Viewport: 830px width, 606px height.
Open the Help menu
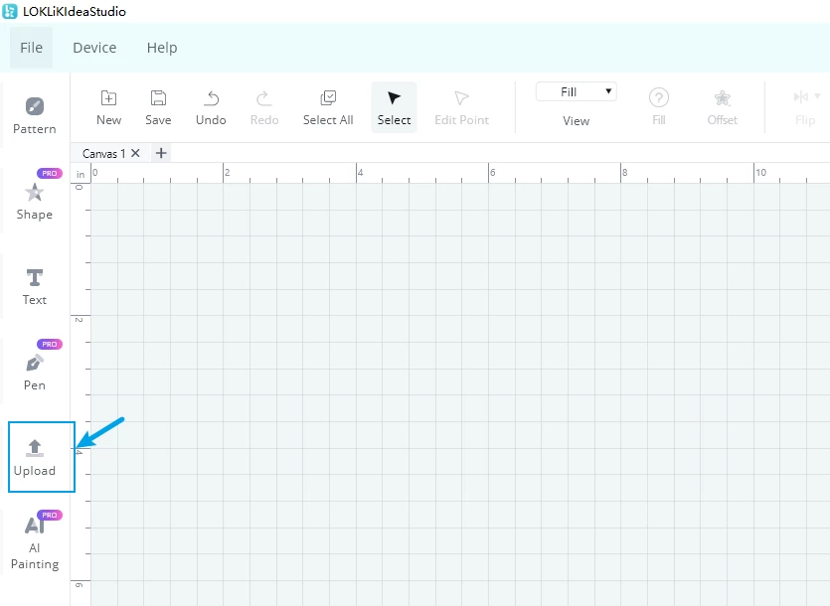pos(162,48)
